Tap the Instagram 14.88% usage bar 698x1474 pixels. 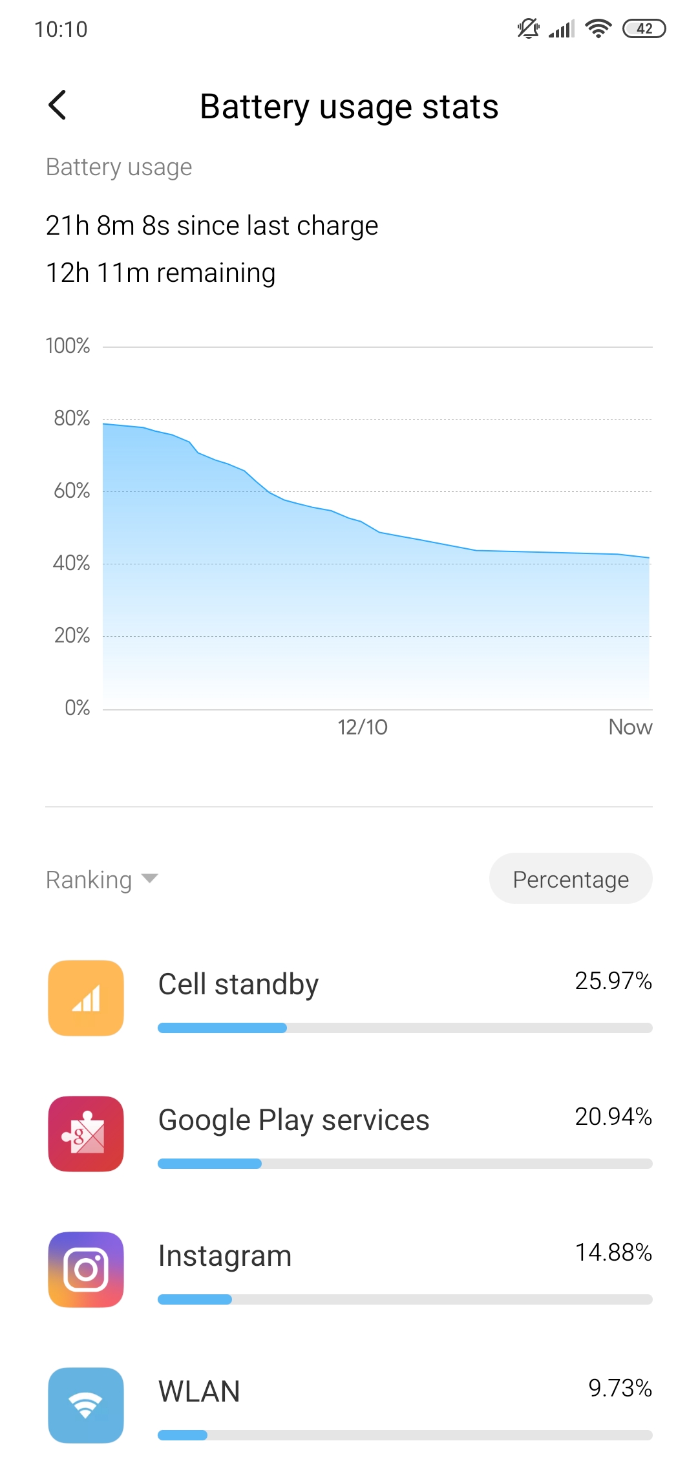click(405, 1299)
